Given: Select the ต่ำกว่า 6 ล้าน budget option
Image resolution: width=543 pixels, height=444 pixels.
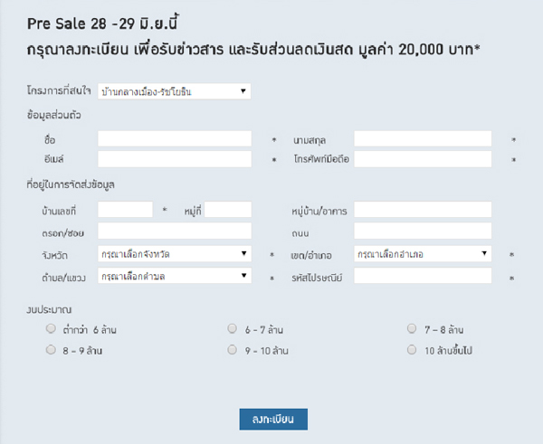Looking at the screenshot, I should click(x=51, y=329).
